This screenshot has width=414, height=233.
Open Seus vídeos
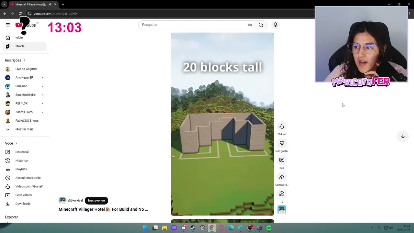pos(25,195)
